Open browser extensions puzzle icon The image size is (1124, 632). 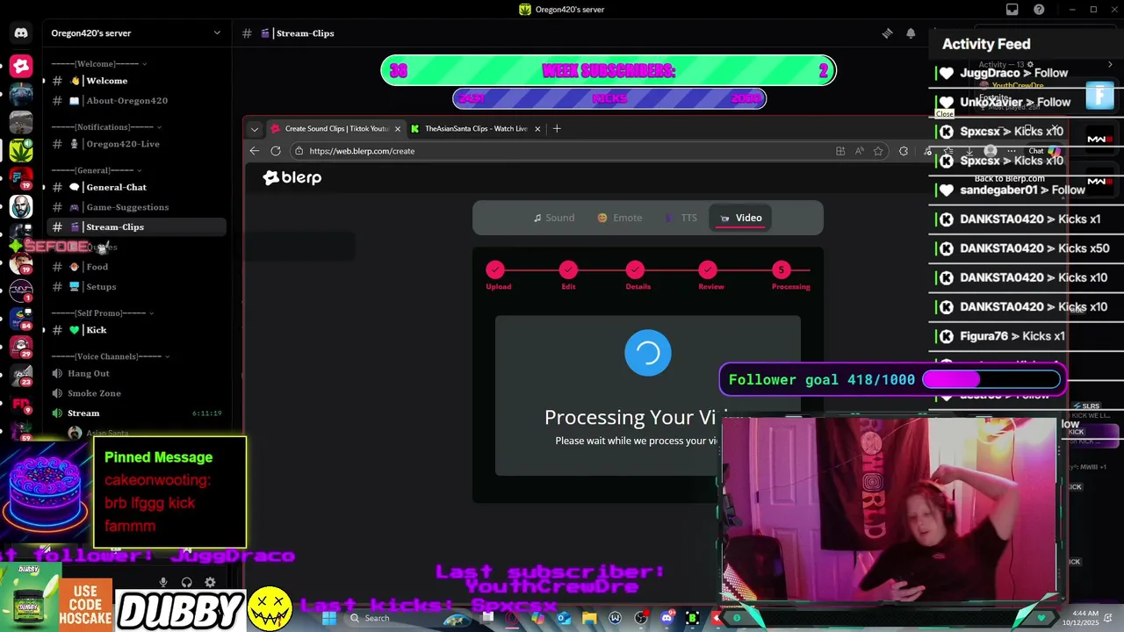904,151
